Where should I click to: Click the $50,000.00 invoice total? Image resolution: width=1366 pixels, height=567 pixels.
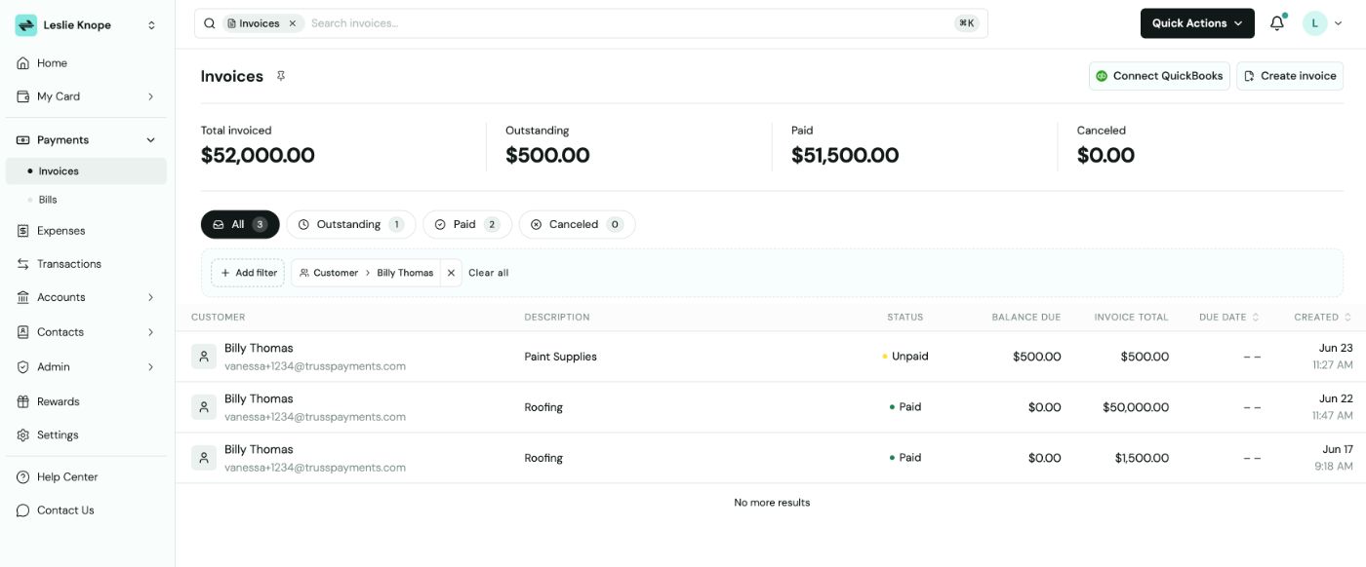(1136, 407)
